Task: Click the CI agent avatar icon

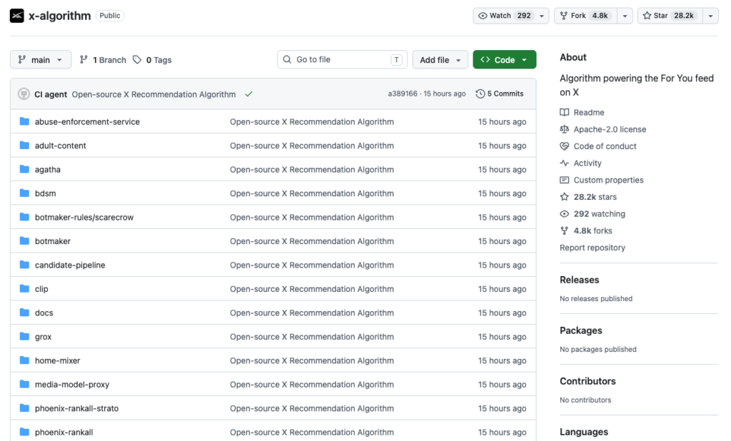Action: click(24, 94)
